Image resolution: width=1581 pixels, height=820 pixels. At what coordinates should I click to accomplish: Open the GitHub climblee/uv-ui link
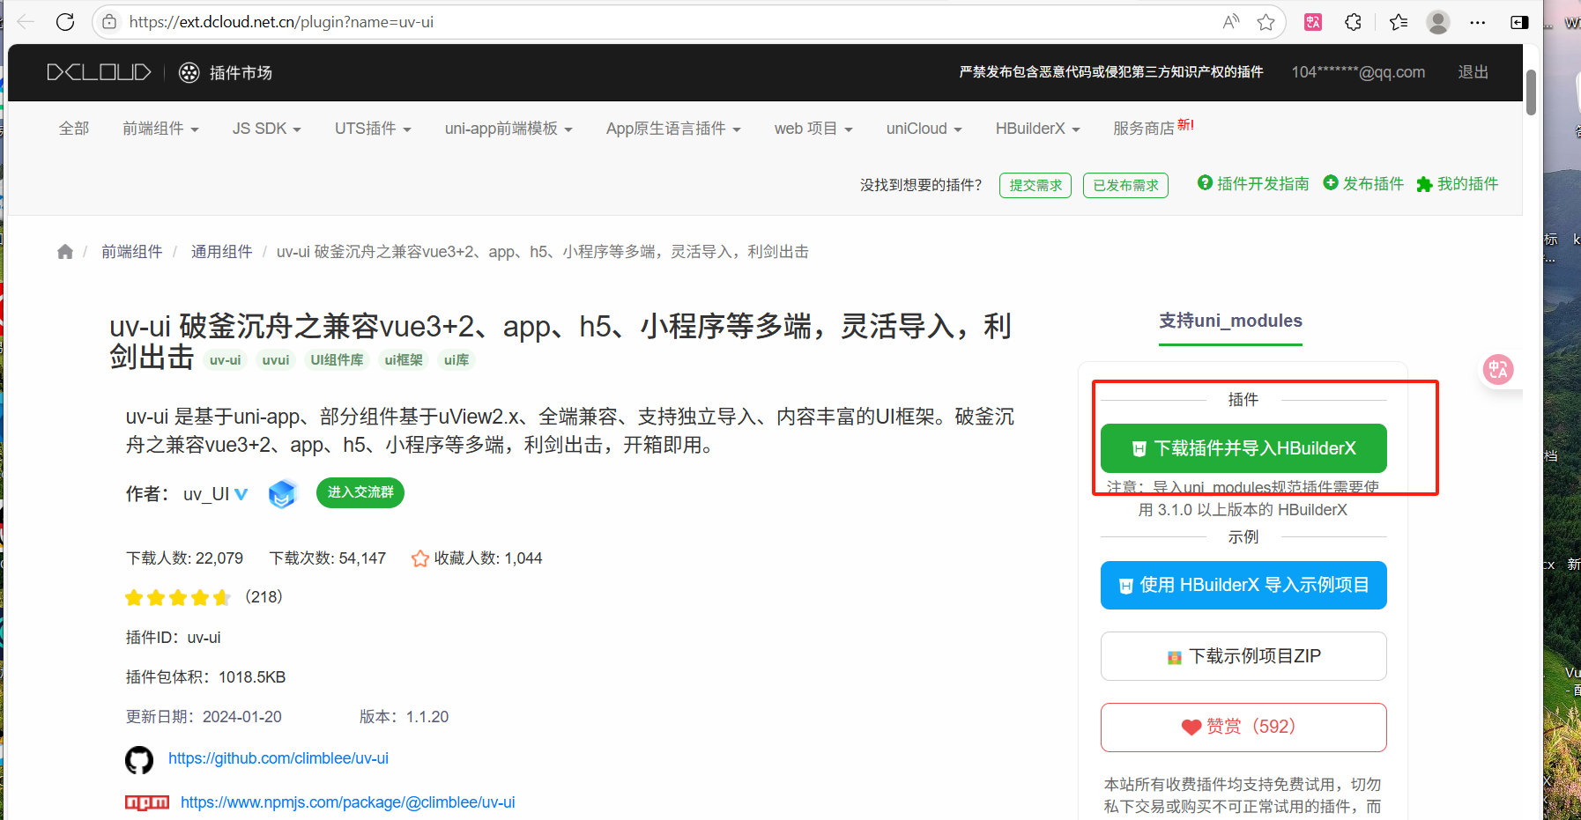[278, 758]
